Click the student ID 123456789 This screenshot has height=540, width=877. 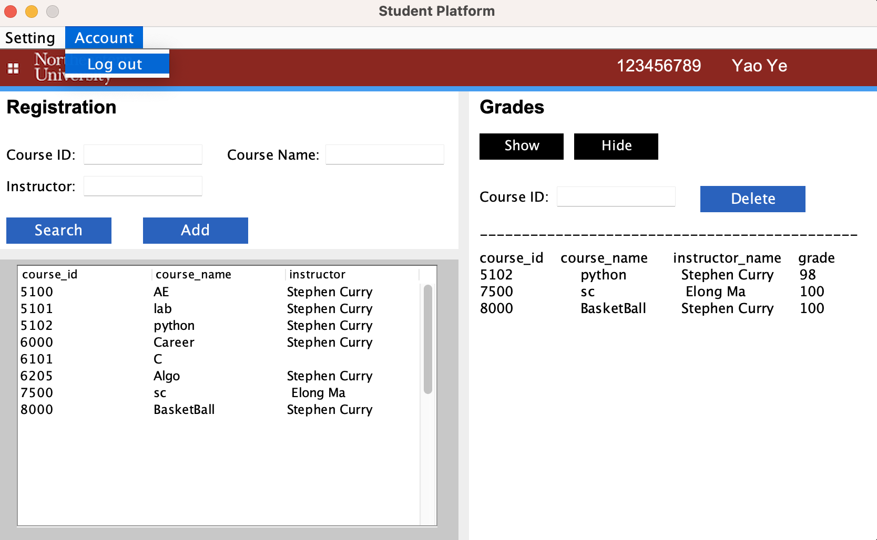click(659, 66)
